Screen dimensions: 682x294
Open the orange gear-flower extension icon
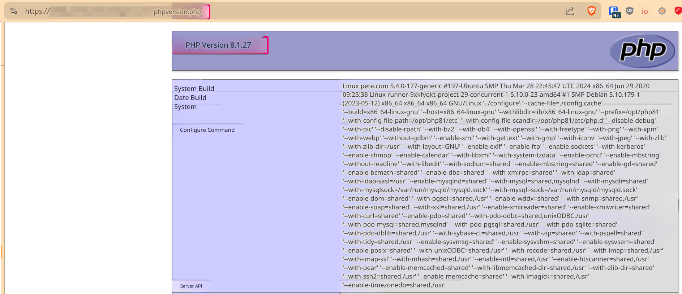point(662,11)
